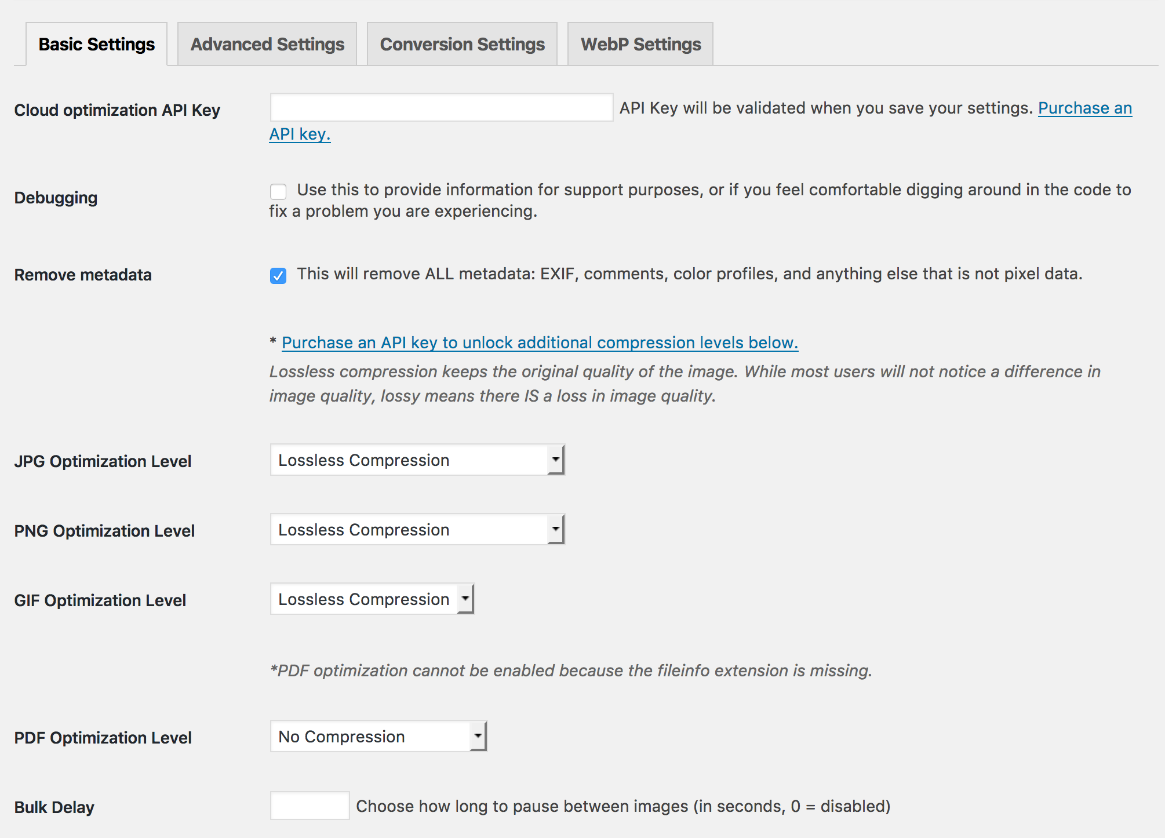Open the Conversion Settings tab

pos(462,45)
